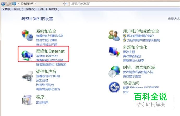Open the Programs disc box icon
180x116 pixels.
(x=27, y=100)
